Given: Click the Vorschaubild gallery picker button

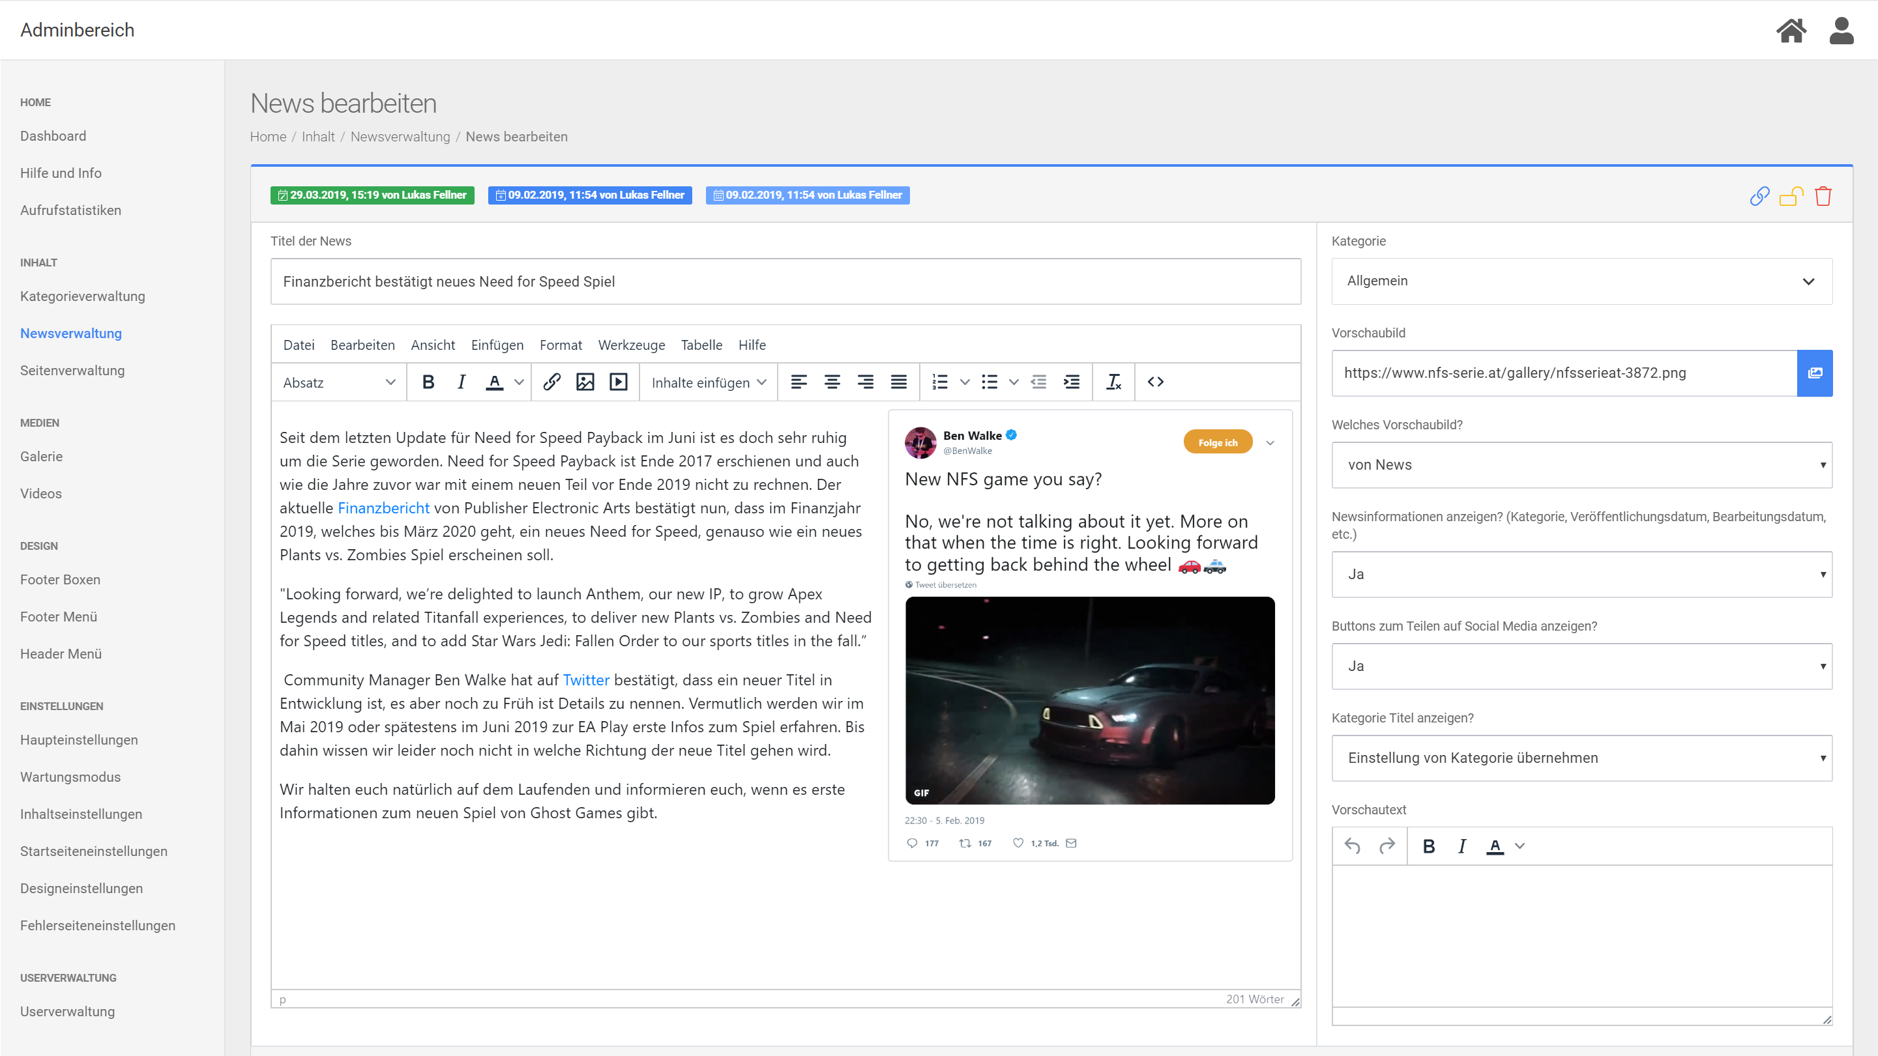Looking at the screenshot, I should 1815,373.
